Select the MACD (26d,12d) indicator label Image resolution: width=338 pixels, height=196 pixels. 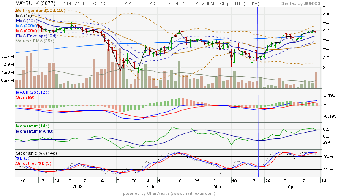click(33, 92)
